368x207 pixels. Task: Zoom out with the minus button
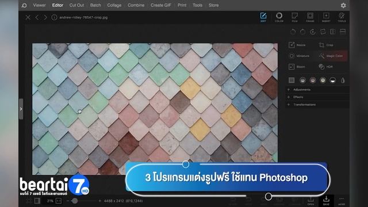pos(68,201)
